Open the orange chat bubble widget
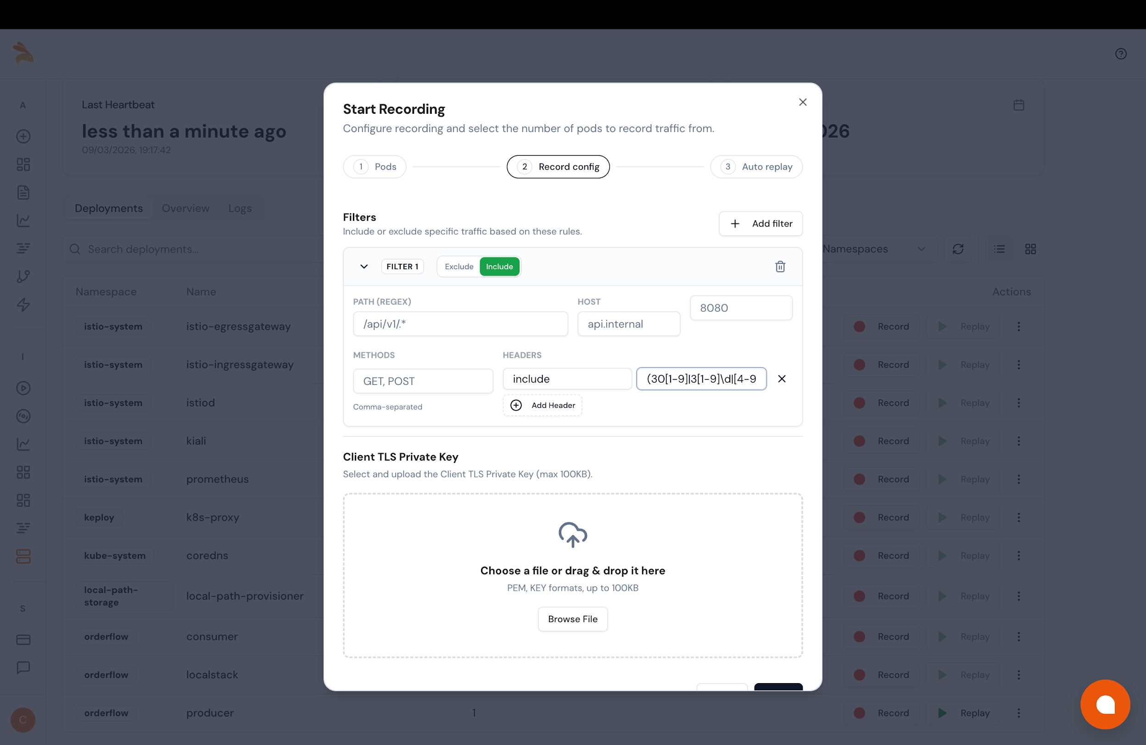The height and width of the screenshot is (745, 1146). 1105,704
